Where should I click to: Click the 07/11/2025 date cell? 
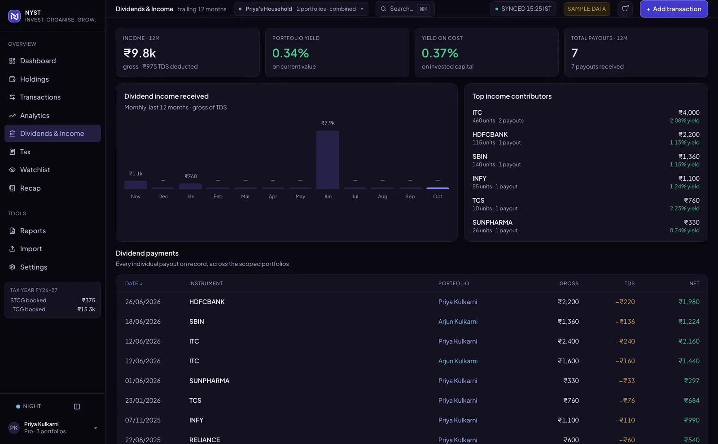pyautogui.click(x=143, y=420)
